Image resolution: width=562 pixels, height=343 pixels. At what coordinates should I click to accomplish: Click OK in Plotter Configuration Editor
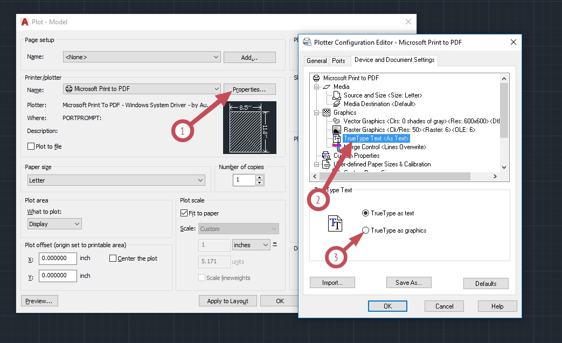(387, 306)
